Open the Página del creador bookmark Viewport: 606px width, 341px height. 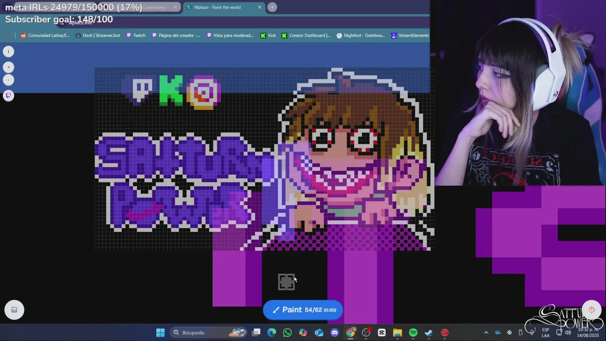[176, 35]
